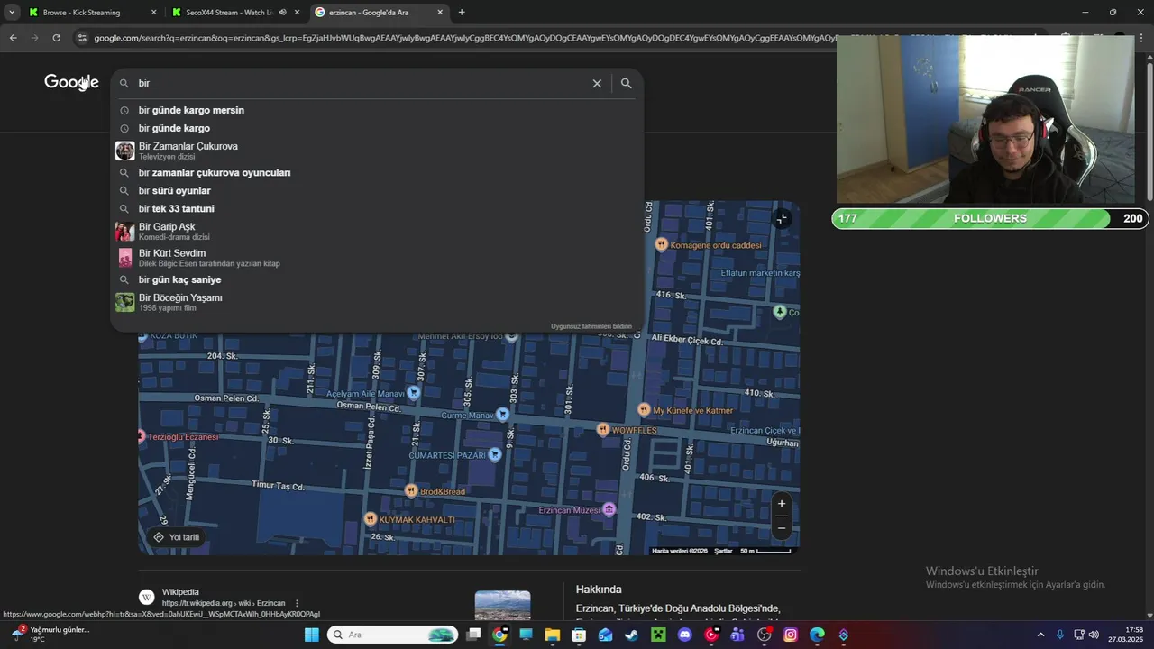
Task: Click the magnifier search button in search box
Action: pyautogui.click(x=626, y=83)
